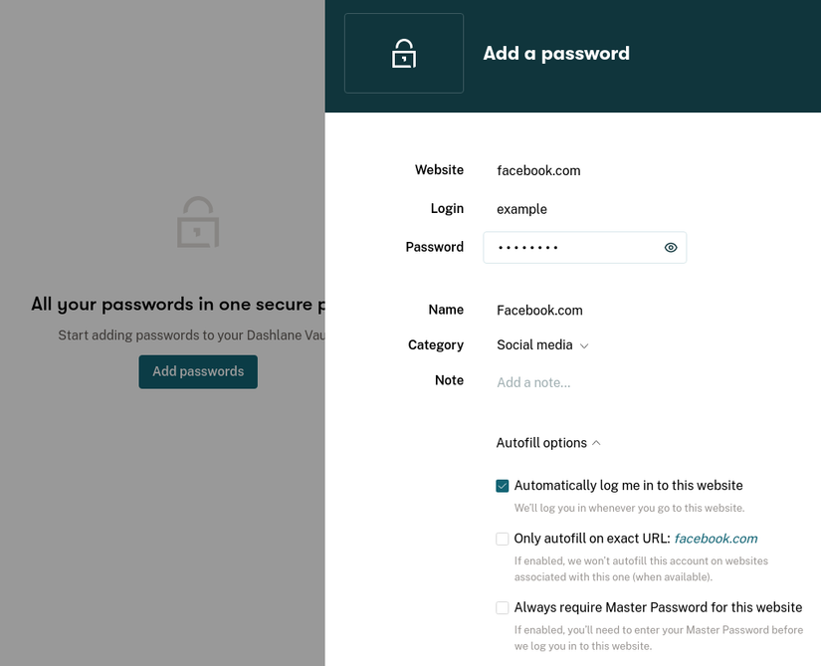Open the facebook.com link
This screenshot has height=666, width=821.
[x=716, y=538]
